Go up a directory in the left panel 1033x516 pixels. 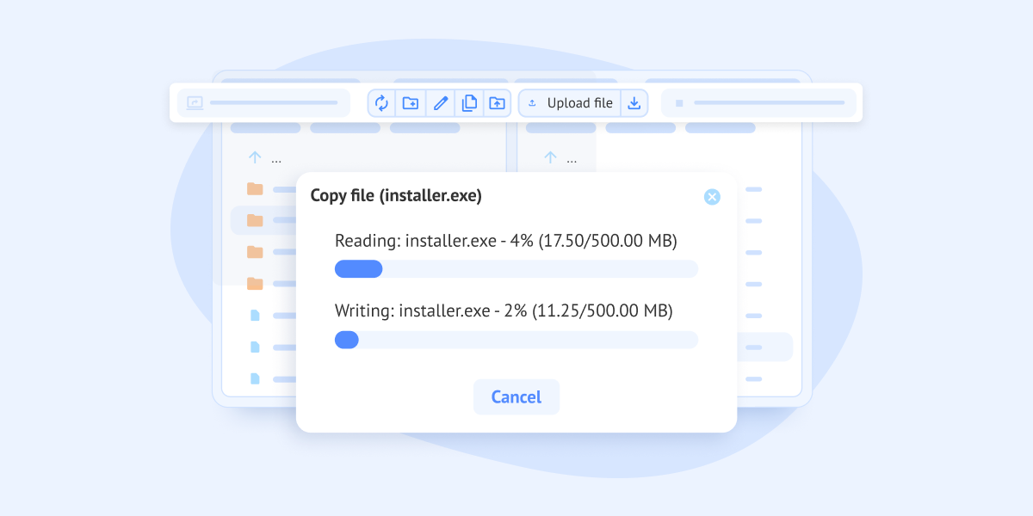[255, 157]
